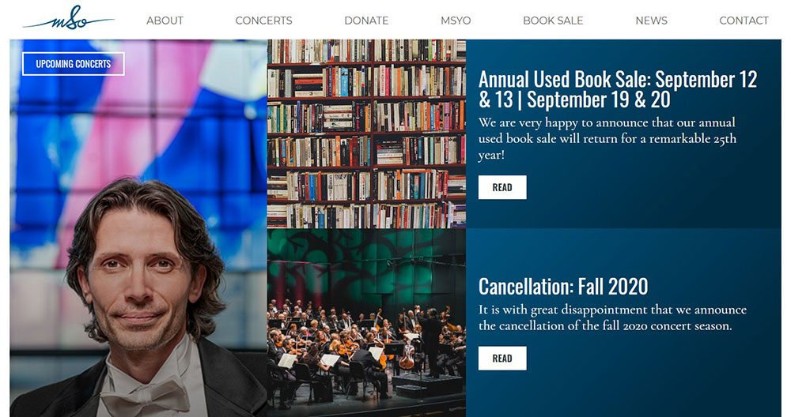791x417 pixels.
Task: Open the Contact page link
Action: [744, 21]
